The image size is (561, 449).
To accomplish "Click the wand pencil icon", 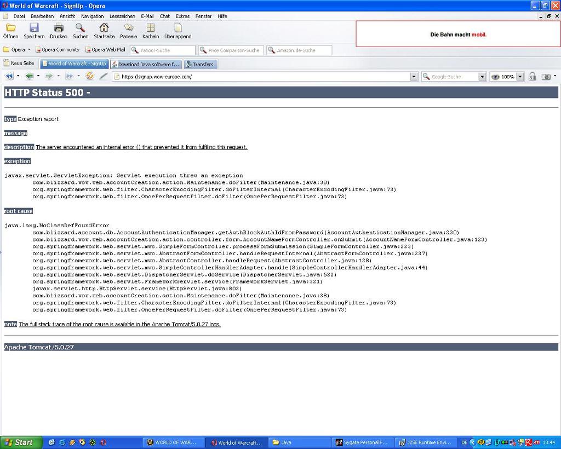I will (104, 76).
